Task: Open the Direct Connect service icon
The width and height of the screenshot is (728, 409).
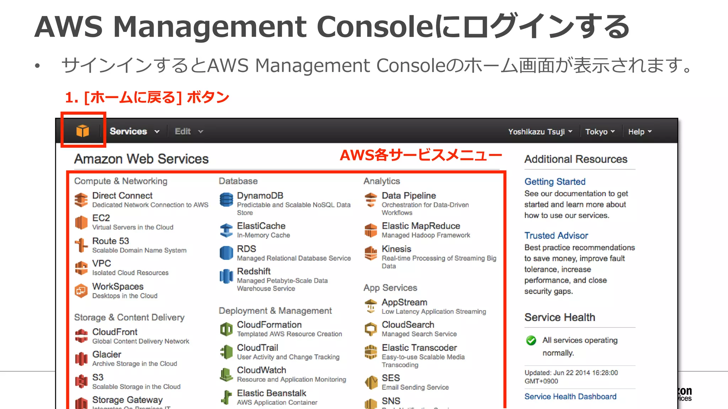Action: pyautogui.click(x=81, y=200)
